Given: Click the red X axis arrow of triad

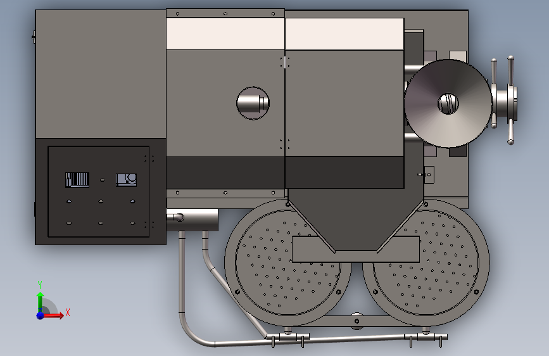Looking at the screenshot, I should click(53, 315).
